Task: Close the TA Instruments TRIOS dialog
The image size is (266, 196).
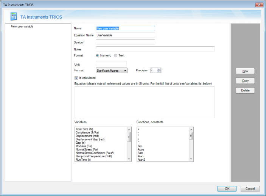Action: click(259, 5)
